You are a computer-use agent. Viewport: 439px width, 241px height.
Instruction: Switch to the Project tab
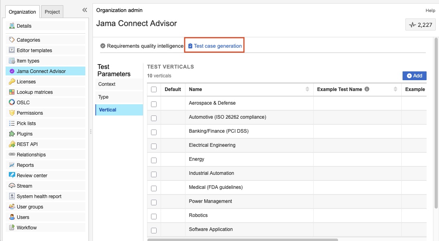click(x=52, y=12)
